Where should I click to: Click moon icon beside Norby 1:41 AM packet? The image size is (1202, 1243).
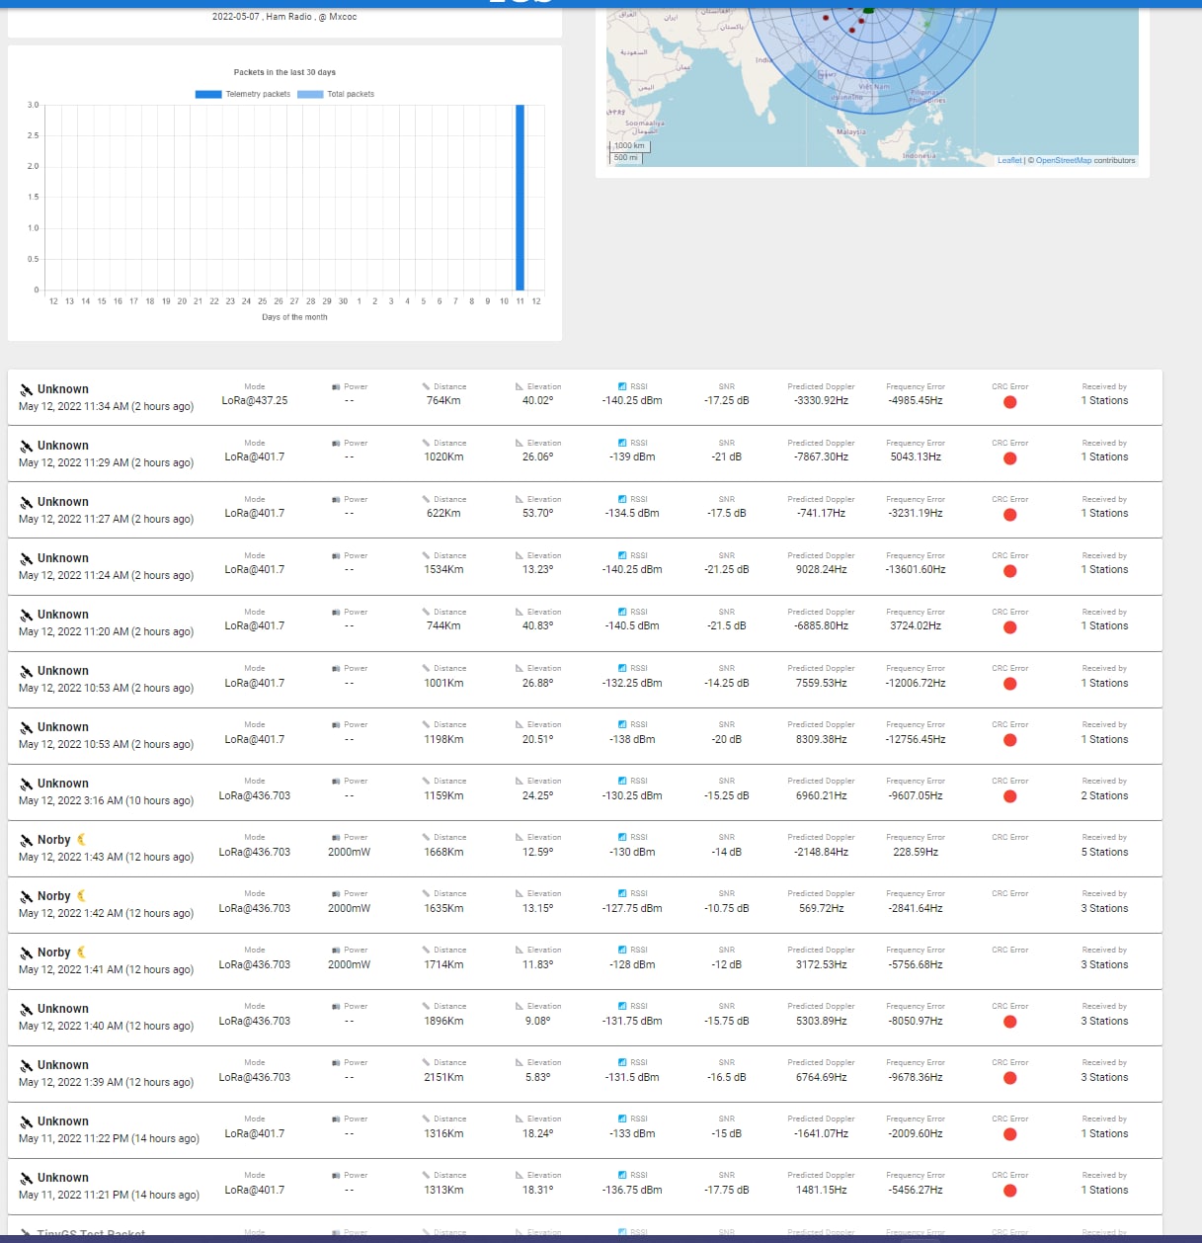[x=81, y=953]
